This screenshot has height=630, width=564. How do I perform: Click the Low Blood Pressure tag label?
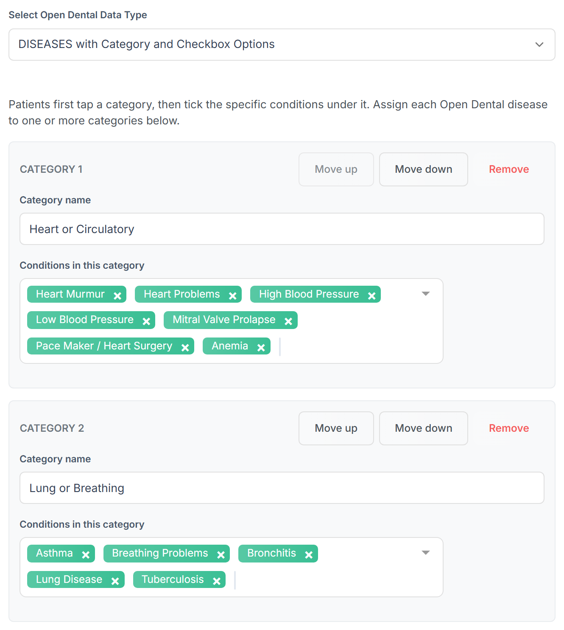point(85,320)
